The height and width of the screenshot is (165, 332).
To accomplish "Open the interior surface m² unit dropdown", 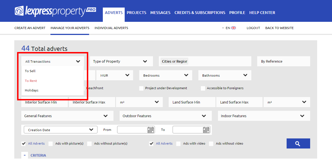I will tap(139, 102).
